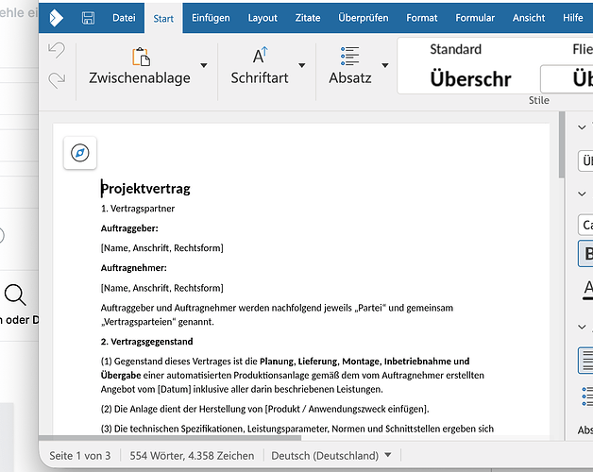The width and height of the screenshot is (593, 472).
Task: Open the Hilfe tab
Action: [572, 18]
